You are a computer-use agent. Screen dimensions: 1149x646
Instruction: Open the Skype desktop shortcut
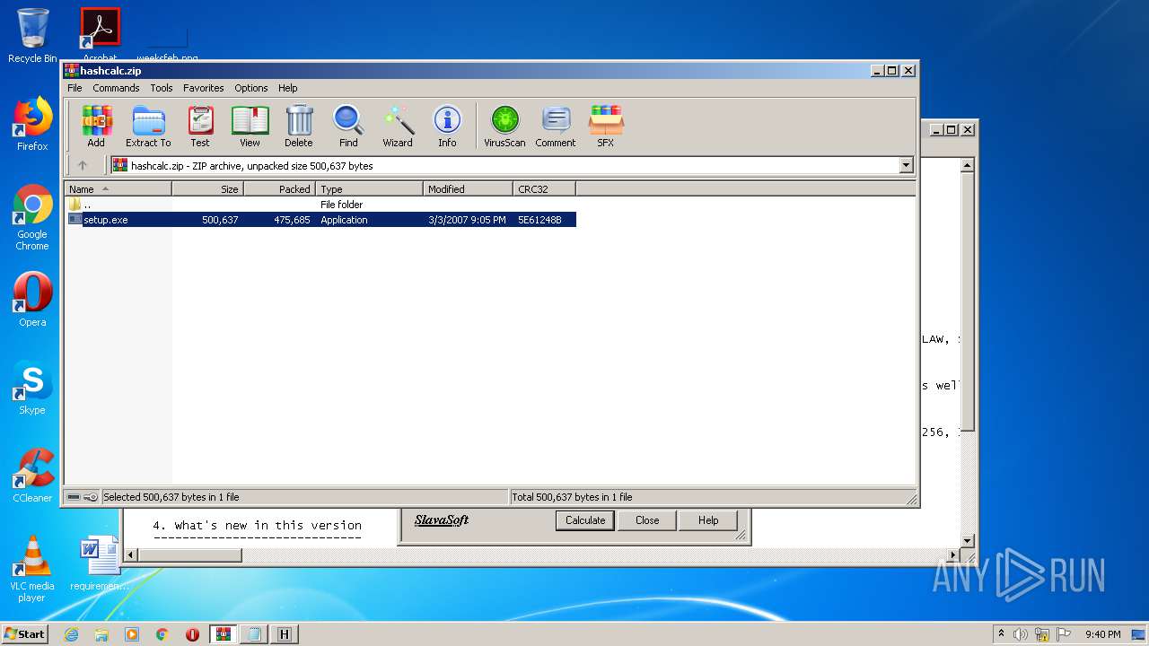point(32,388)
